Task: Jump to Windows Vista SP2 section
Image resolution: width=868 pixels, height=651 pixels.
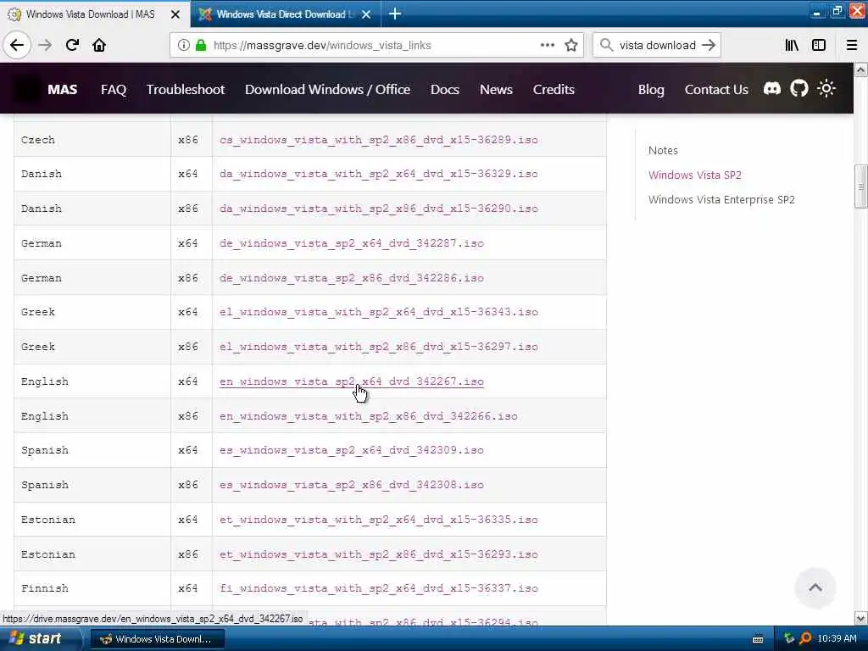Action: (695, 175)
